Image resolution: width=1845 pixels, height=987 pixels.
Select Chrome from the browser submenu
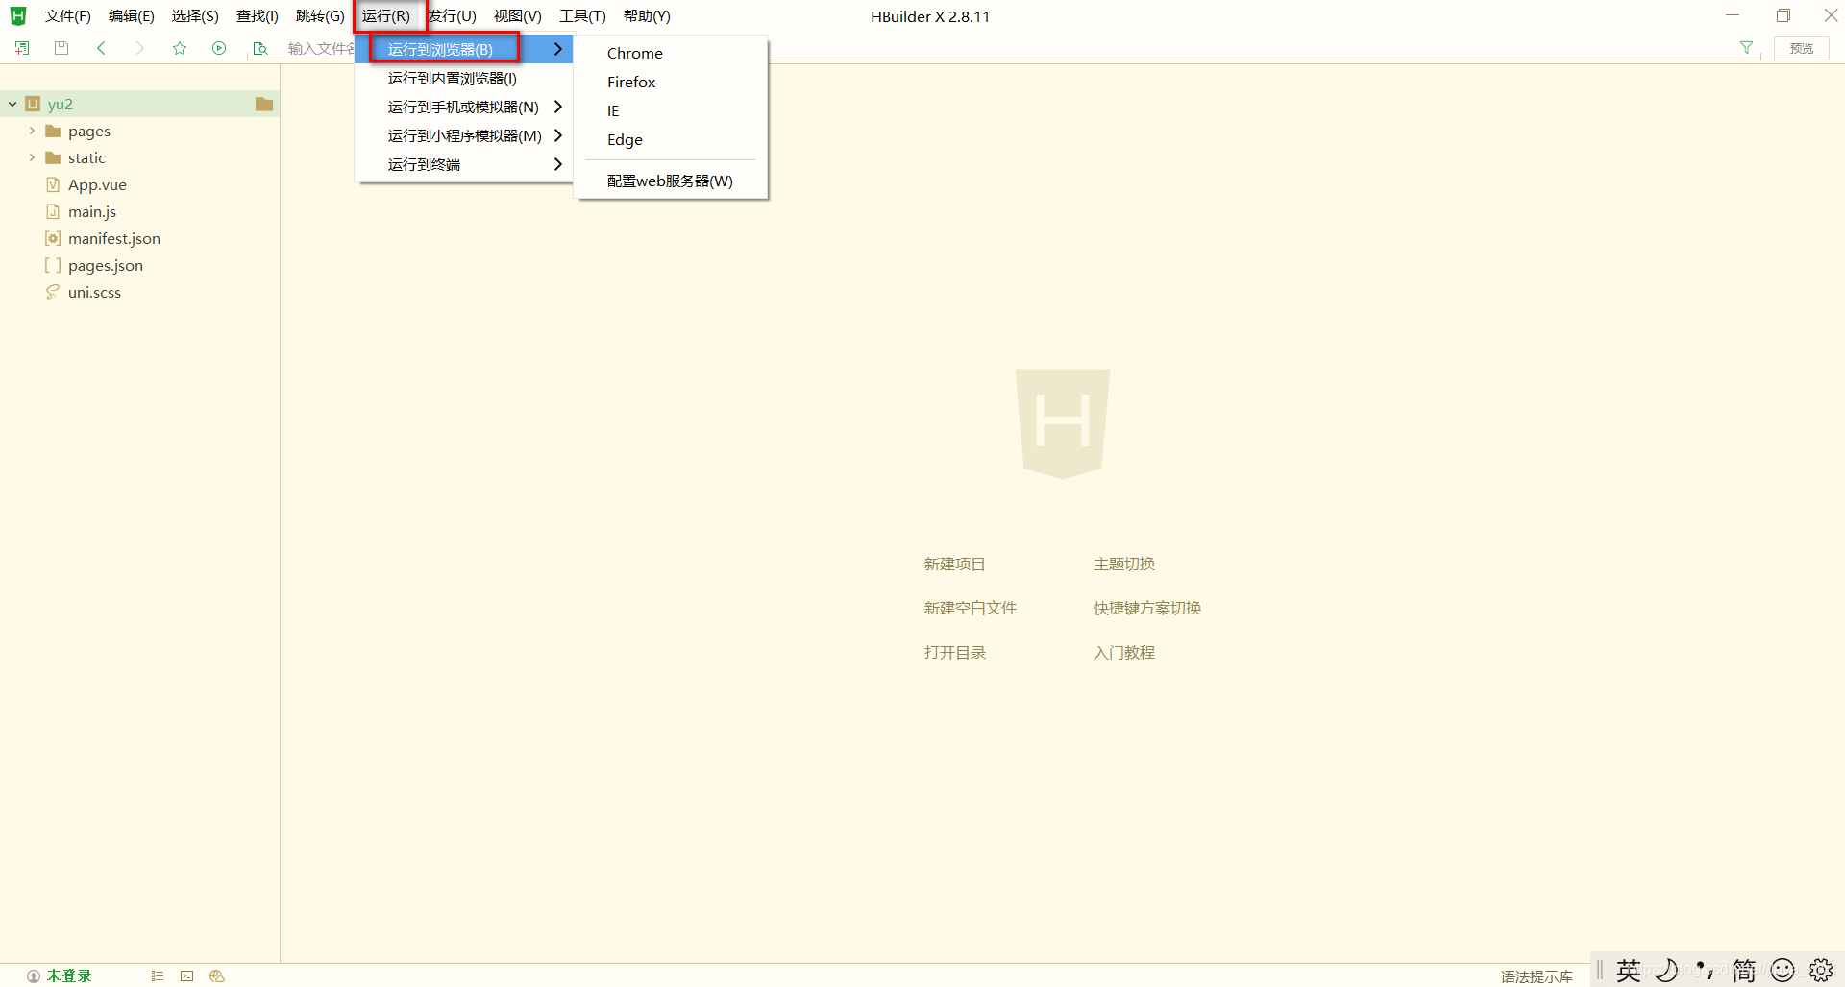coord(634,53)
